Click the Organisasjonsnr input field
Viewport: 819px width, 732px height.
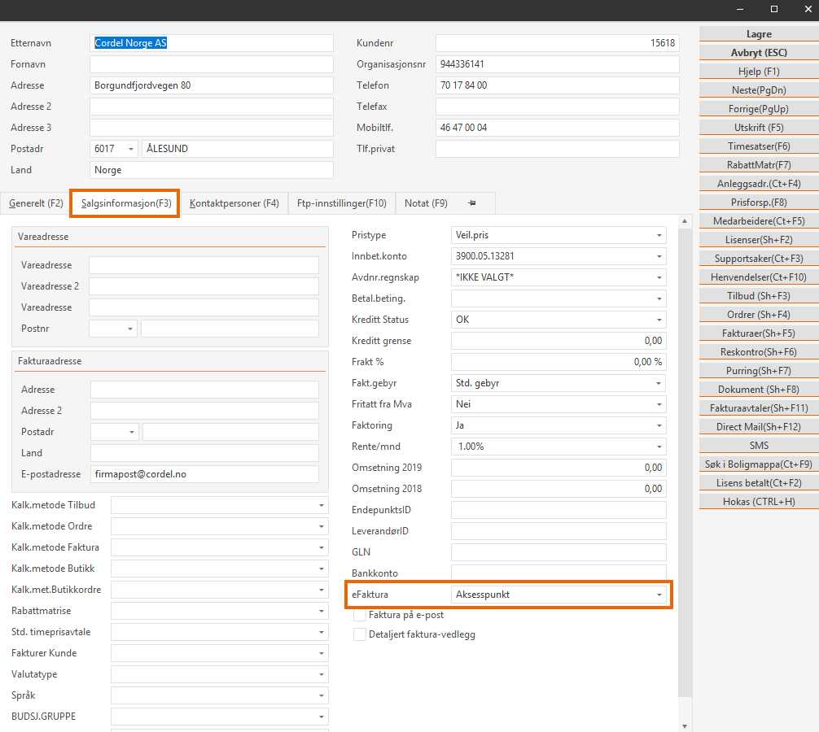(557, 64)
